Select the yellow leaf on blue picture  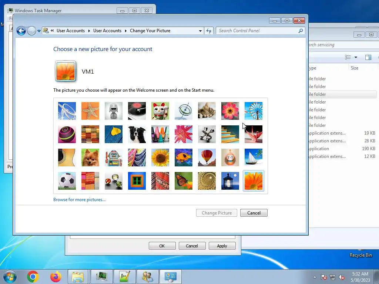point(114,134)
